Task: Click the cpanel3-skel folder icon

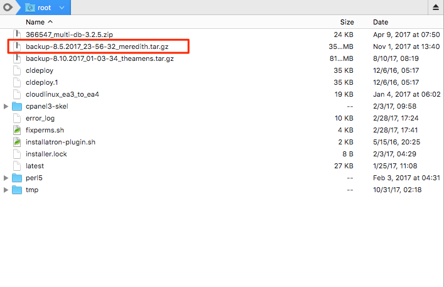Action: (17, 106)
